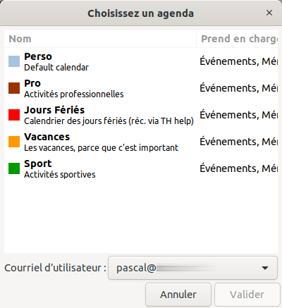Image resolution: width=282 pixels, height=308 pixels.
Task: Click the orange Vacances color swatch
Action: [14, 142]
